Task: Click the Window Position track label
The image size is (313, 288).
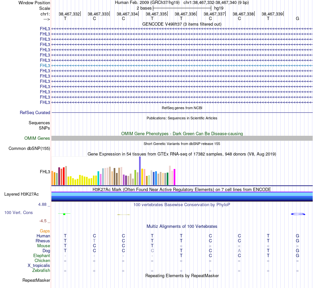Action: (x=34, y=3)
